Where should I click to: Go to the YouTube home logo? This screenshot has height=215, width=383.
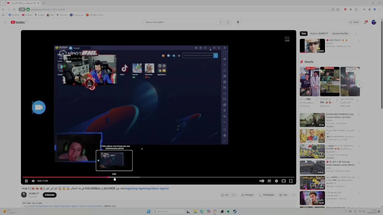click(x=18, y=22)
